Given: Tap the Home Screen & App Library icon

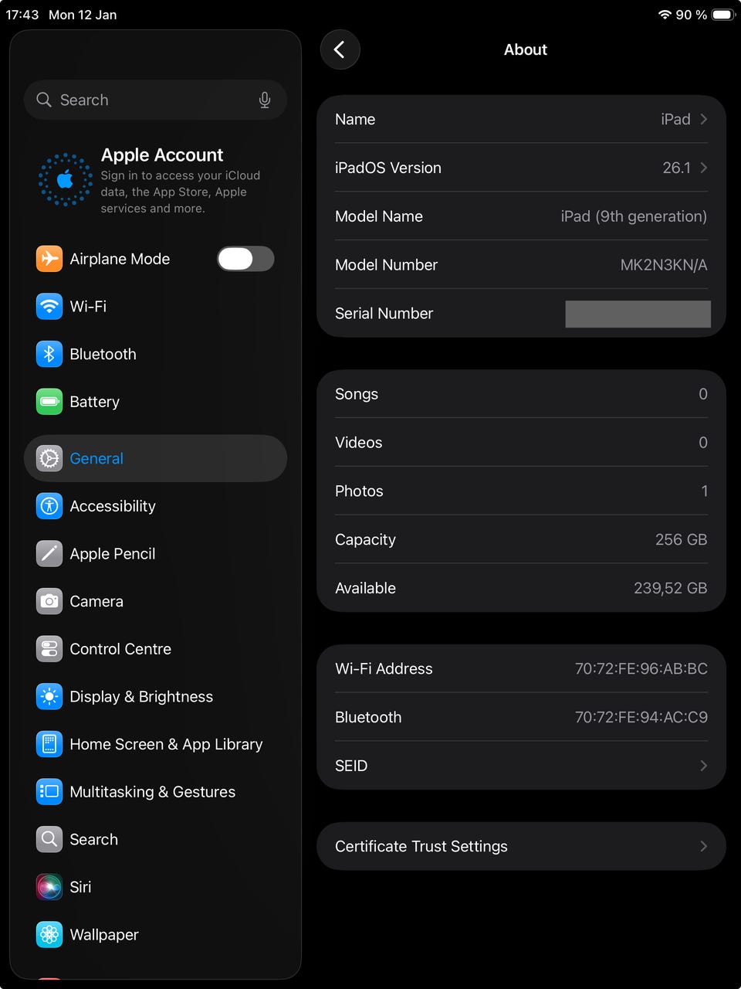Looking at the screenshot, I should [49, 744].
